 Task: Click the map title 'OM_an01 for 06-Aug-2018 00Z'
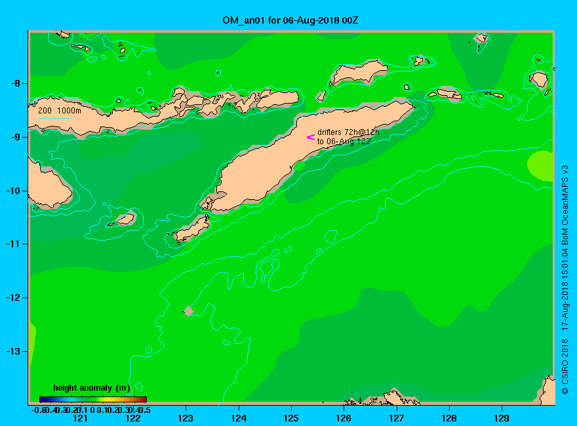pos(290,20)
